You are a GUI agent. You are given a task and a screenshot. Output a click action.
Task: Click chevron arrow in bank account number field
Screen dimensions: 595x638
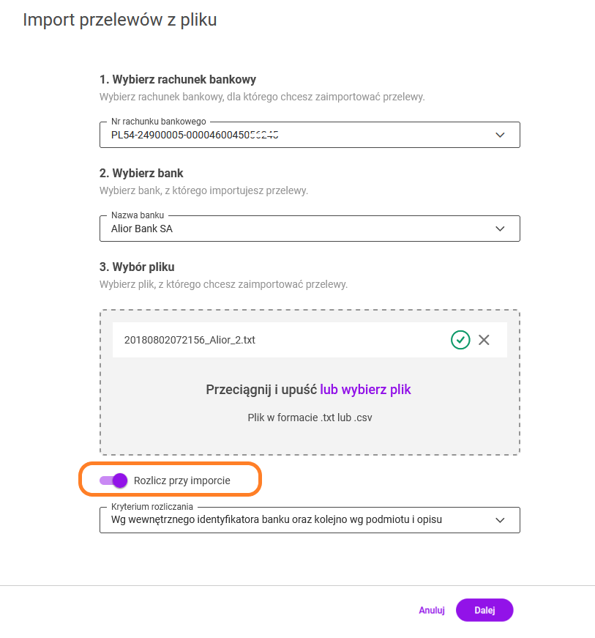[500, 135]
